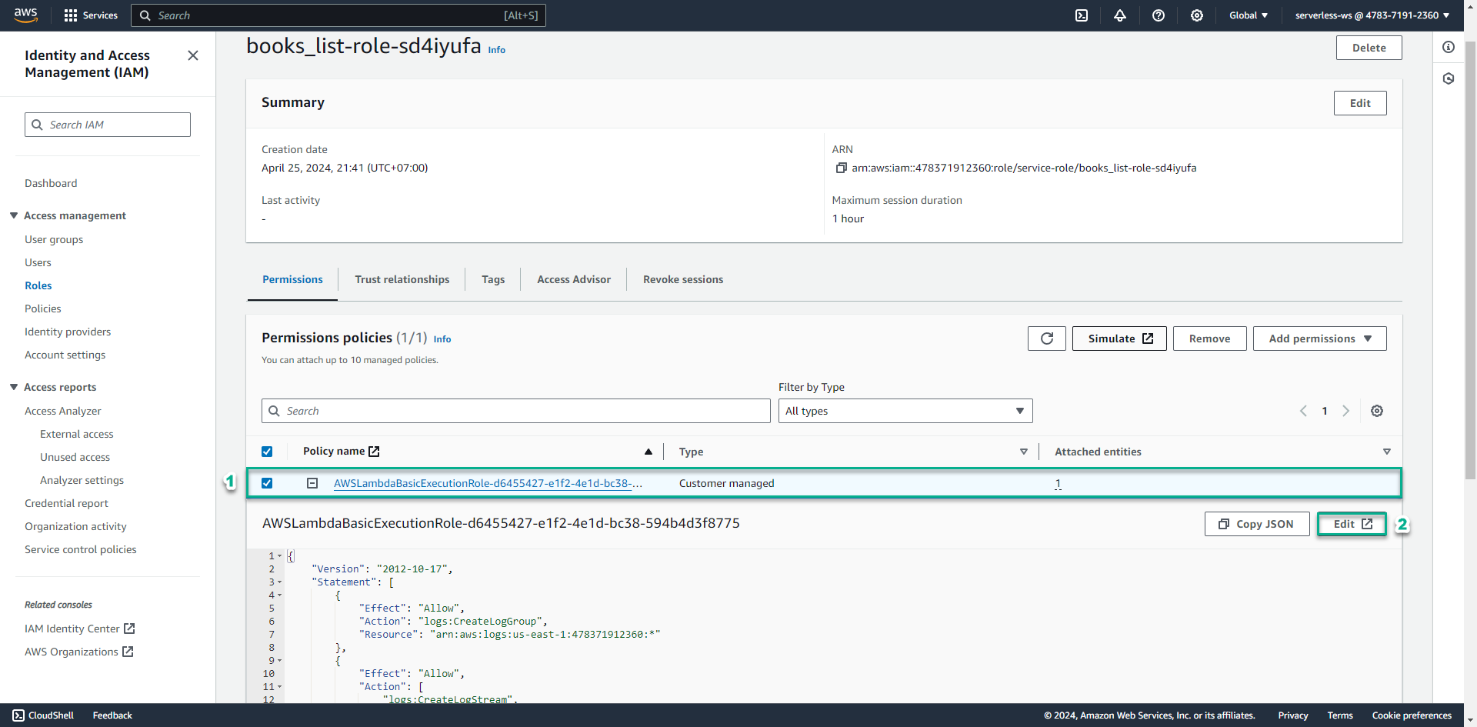Viewport: 1477px width, 727px height.
Task: Remove the selected policy
Action: tap(1209, 338)
